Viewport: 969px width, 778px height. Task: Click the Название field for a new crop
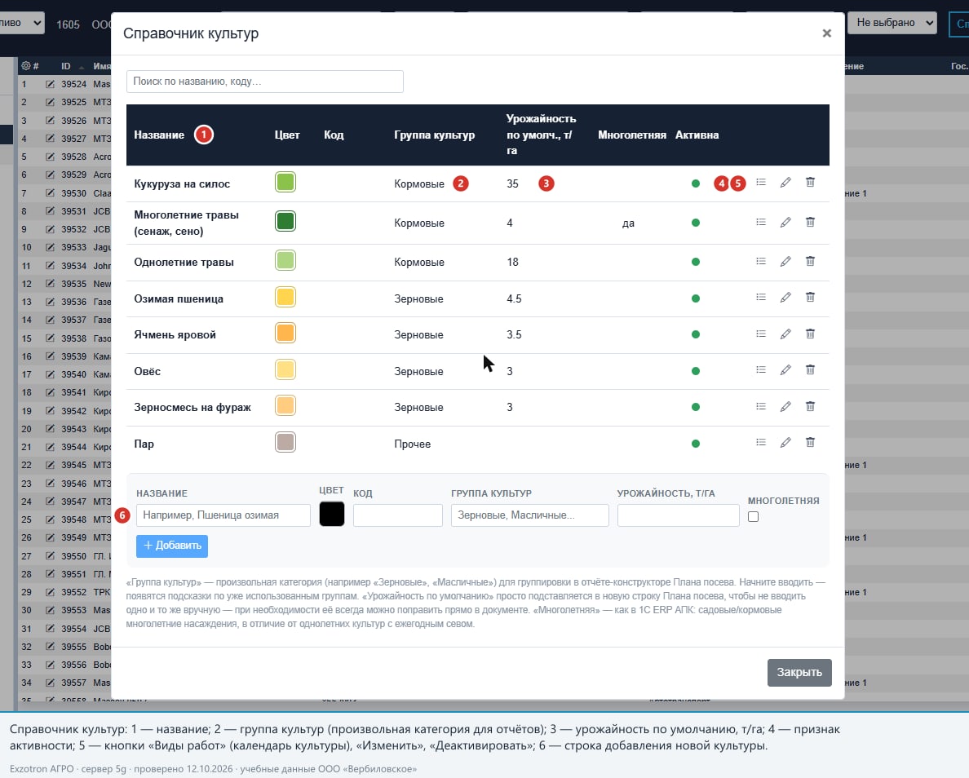(x=223, y=515)
